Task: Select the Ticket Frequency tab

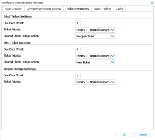Action: click(77, 9)
